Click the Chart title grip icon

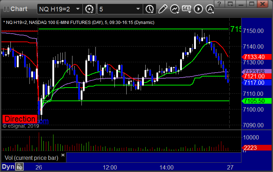pos(6,9)
